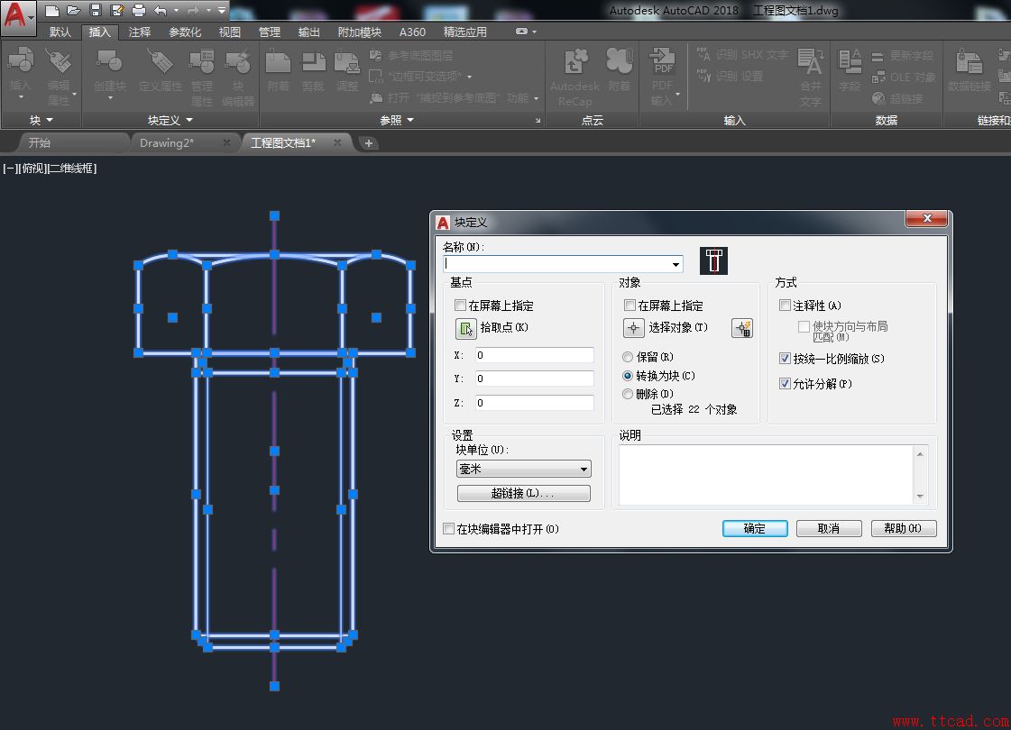Click the Save icon in quick access toolbar

tap(96, 10)
